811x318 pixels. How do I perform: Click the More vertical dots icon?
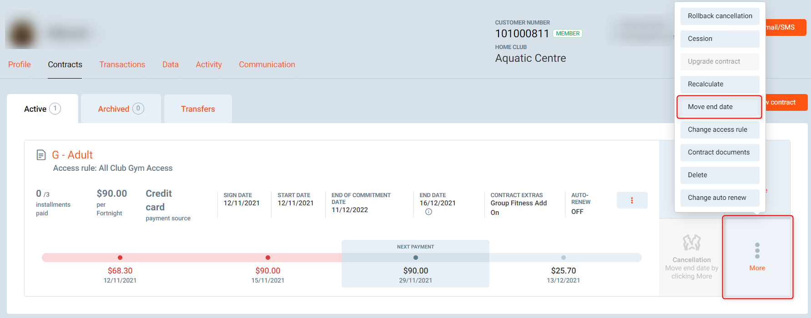[757, 251]
